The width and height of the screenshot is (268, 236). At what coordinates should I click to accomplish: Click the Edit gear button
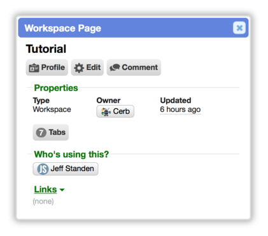(87, 67)
